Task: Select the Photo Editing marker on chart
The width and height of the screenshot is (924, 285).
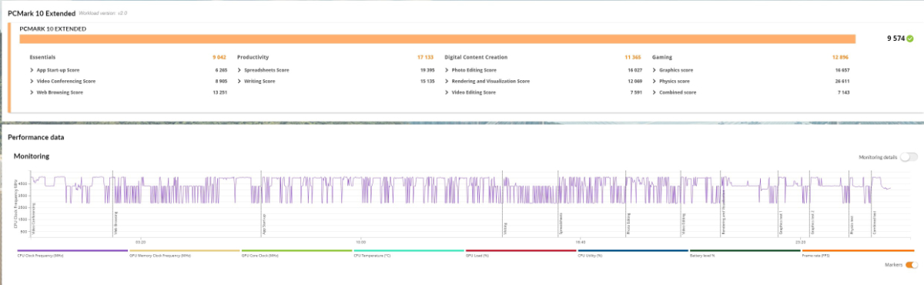Action: click(x=628, y=224)
